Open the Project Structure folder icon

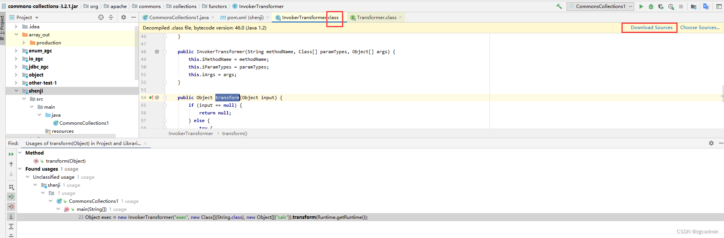[694, 7]
